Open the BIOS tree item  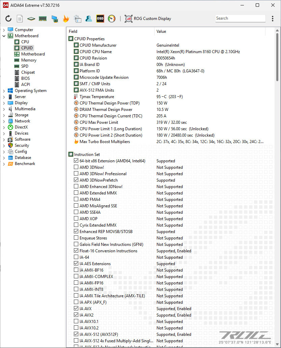pyautogui.click(x=25, y=78)
